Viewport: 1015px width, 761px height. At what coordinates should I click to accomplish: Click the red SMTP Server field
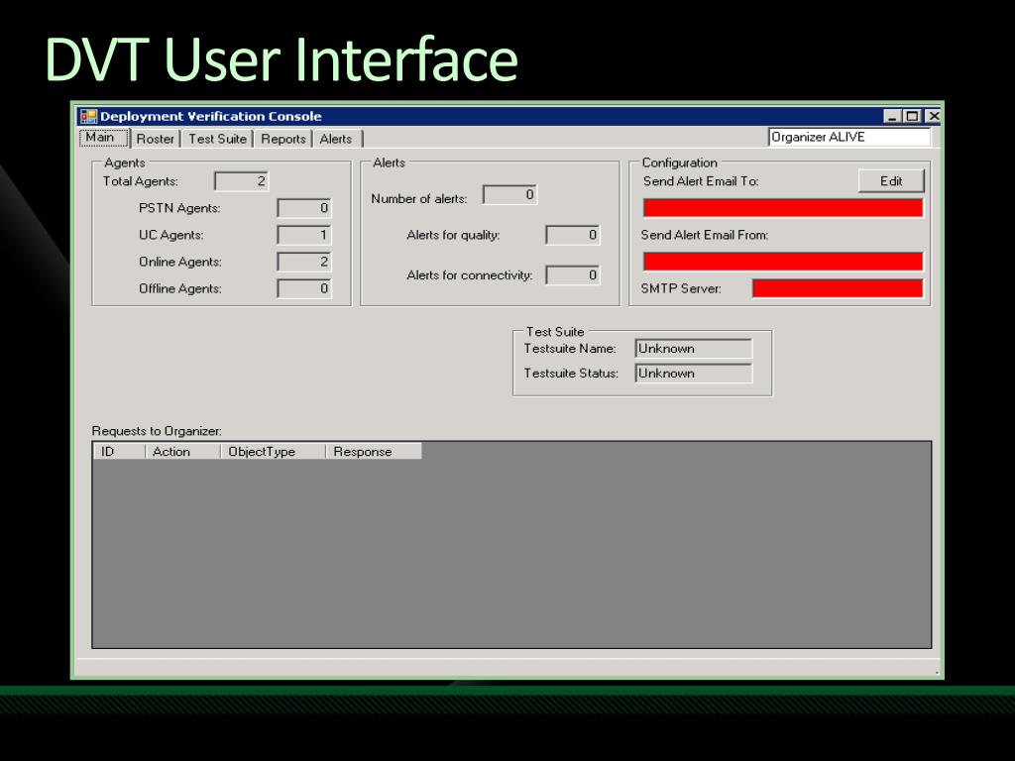[838, 288]
